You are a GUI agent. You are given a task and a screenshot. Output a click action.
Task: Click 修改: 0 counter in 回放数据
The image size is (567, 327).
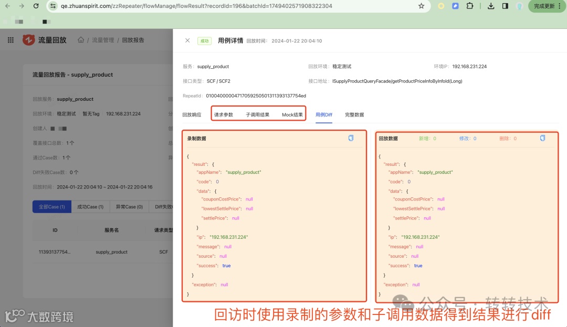(468, 139)
